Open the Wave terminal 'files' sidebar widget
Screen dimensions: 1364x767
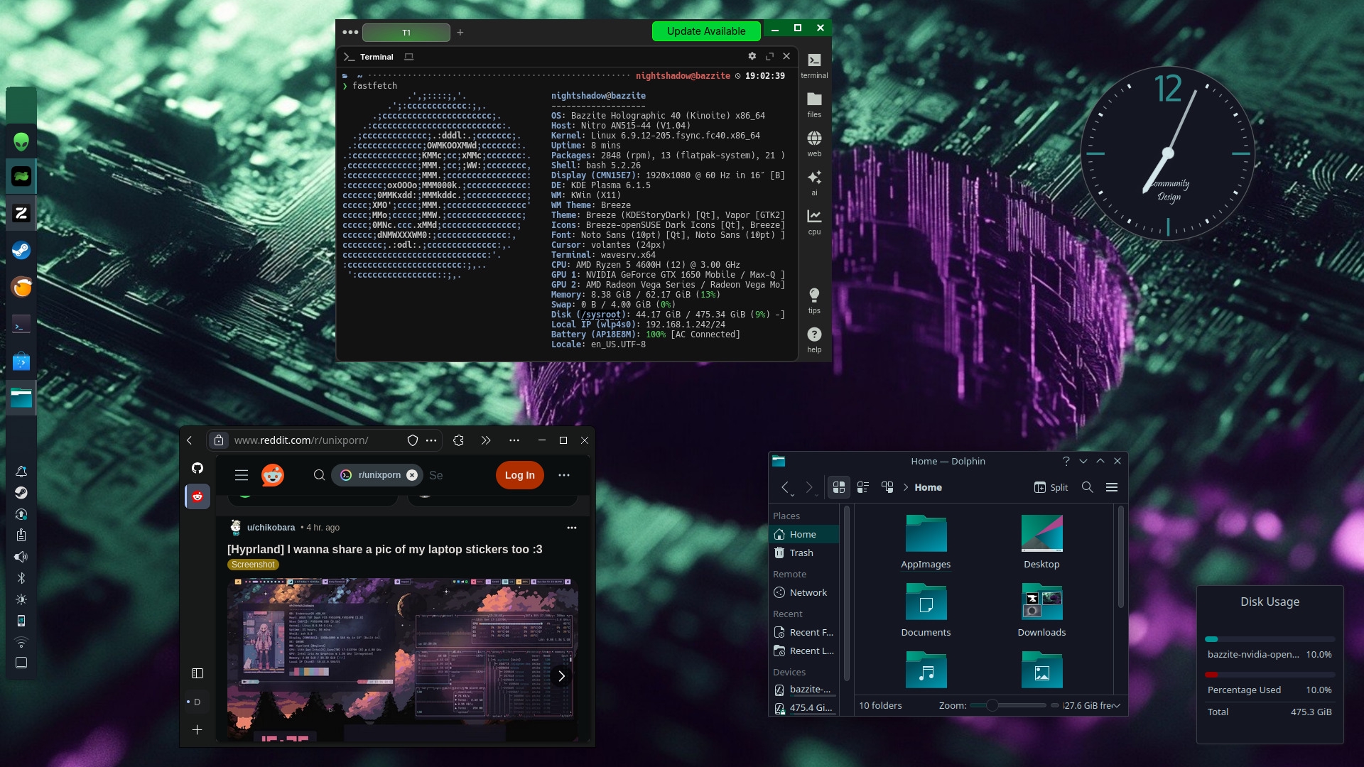point(814,104)
